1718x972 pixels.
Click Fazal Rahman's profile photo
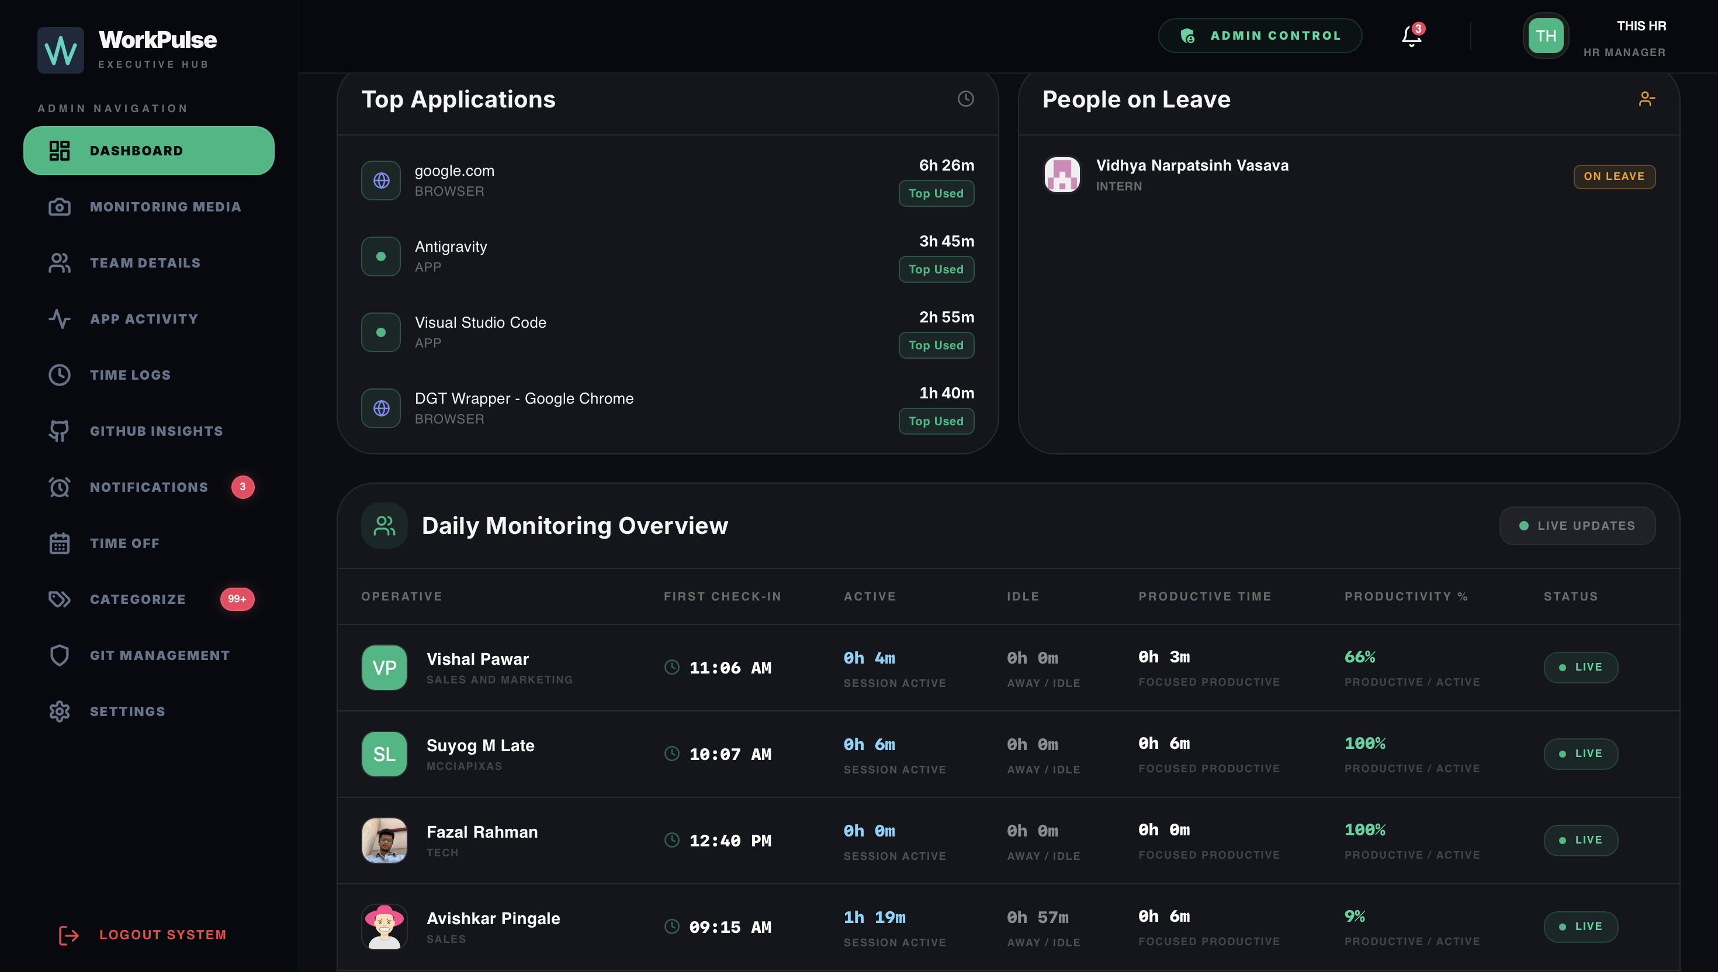point(385,841)
